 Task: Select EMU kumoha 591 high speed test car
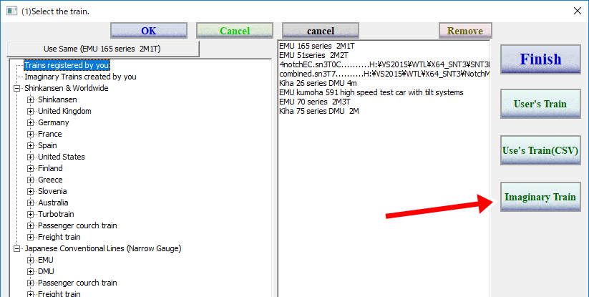371,92
